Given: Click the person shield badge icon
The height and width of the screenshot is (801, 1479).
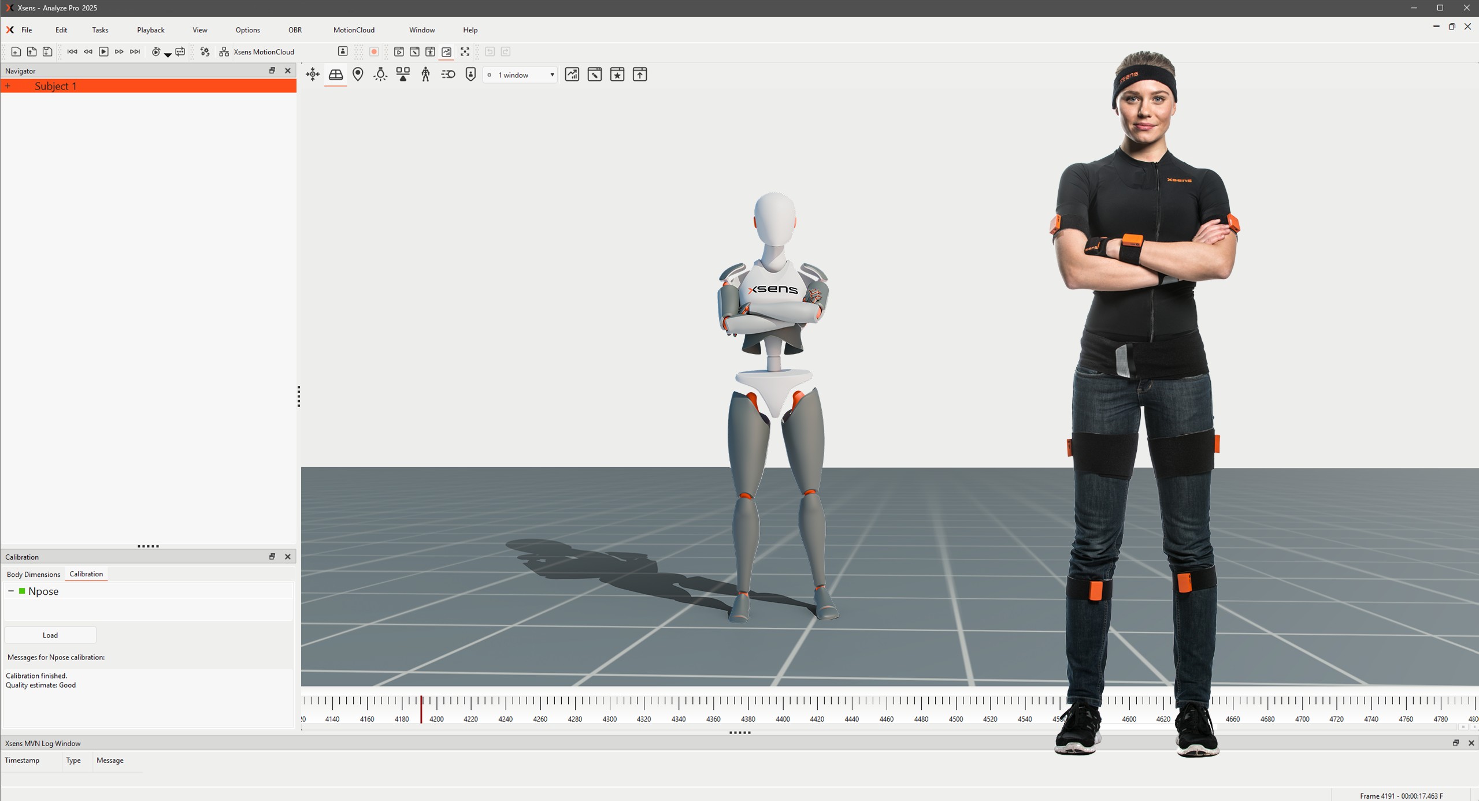Looking at the screenshot, I should point(470,74).
